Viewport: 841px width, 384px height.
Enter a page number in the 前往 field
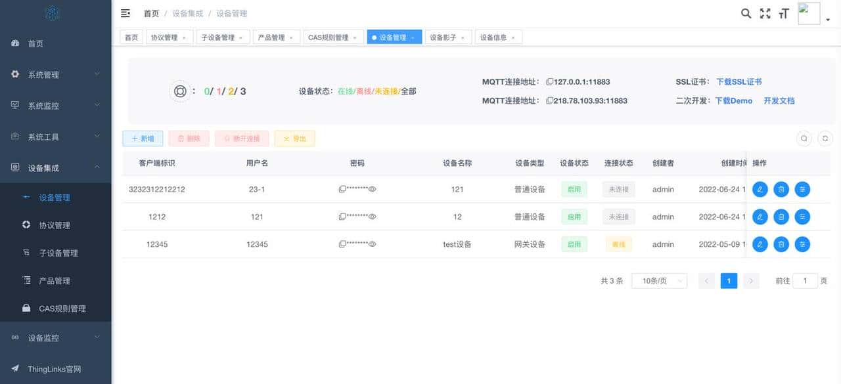pos(805,280)
